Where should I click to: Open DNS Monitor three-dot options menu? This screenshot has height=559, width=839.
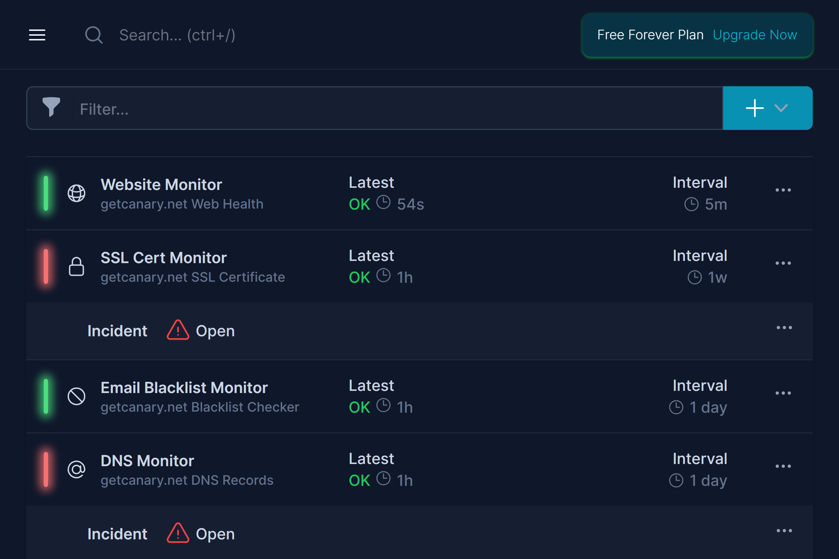[x=783, y=466]
